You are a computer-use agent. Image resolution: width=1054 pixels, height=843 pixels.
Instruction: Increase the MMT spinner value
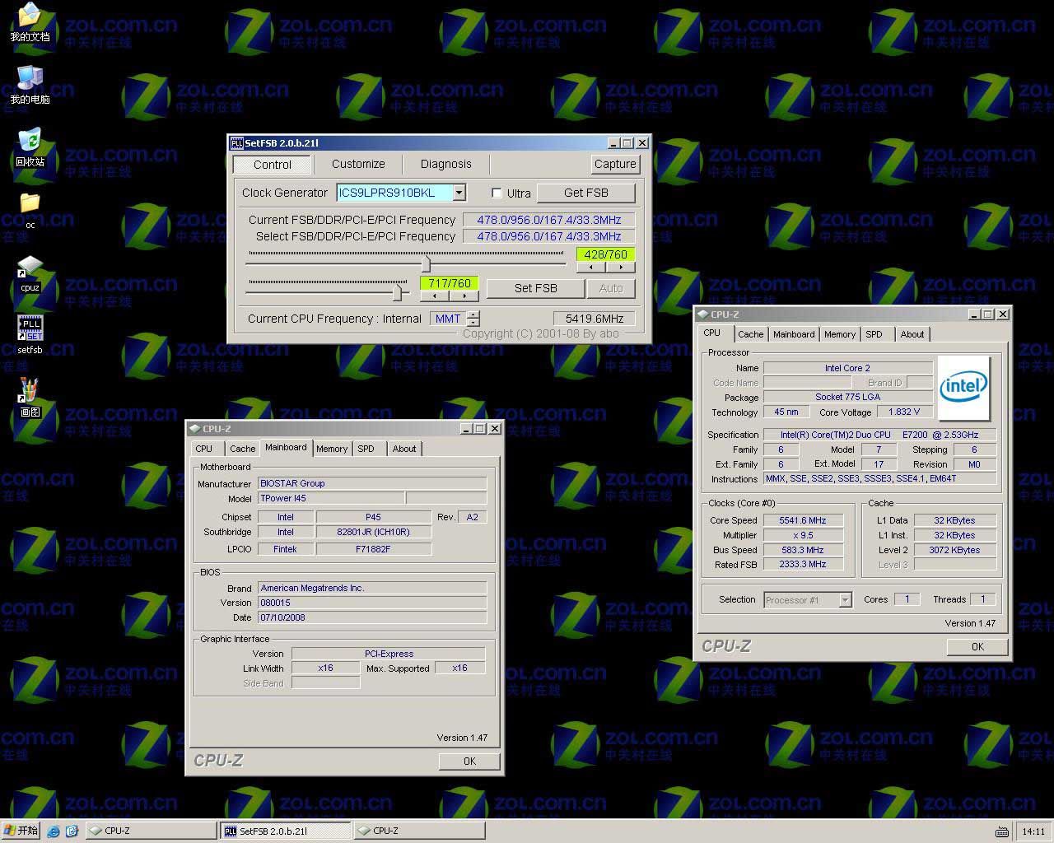click(473, 314)
